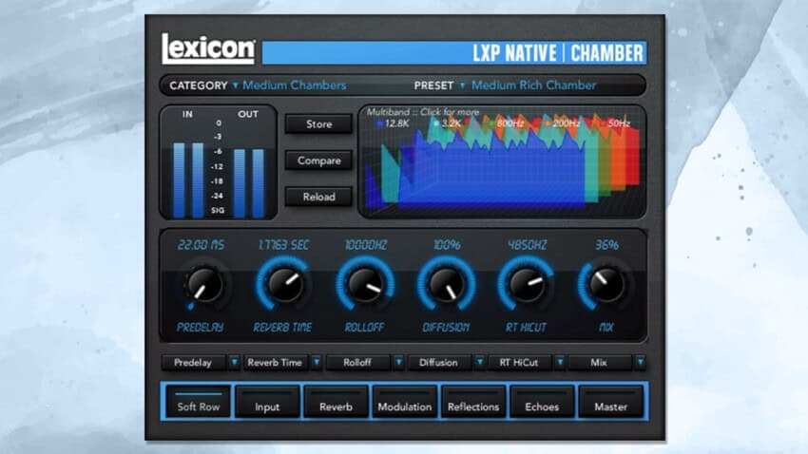The image size is (808, 454).
Task: Click the 36% mix value
Action: pyautogui.click(x=606, y=245)
